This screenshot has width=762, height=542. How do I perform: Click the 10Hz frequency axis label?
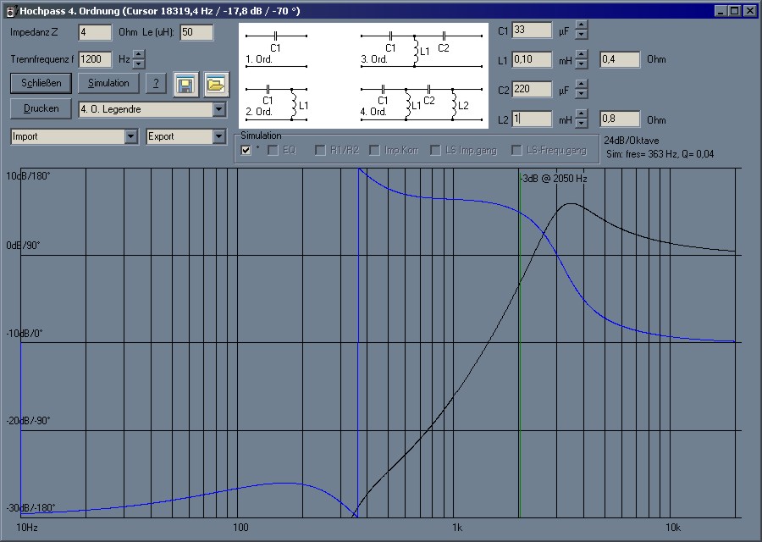click(27, 528)
